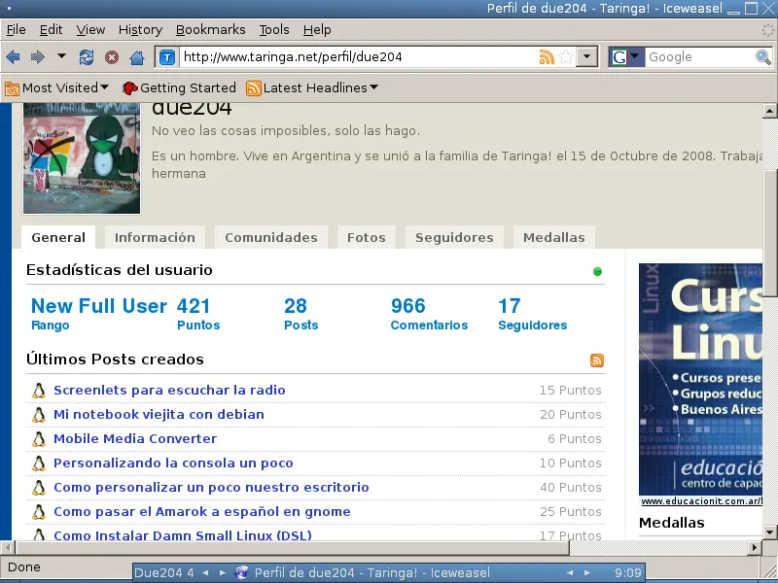The width and height of the screenshot is (778, 583).
Task: Click penguin icon beside Screenlets post
Action: tap(39, 391)
